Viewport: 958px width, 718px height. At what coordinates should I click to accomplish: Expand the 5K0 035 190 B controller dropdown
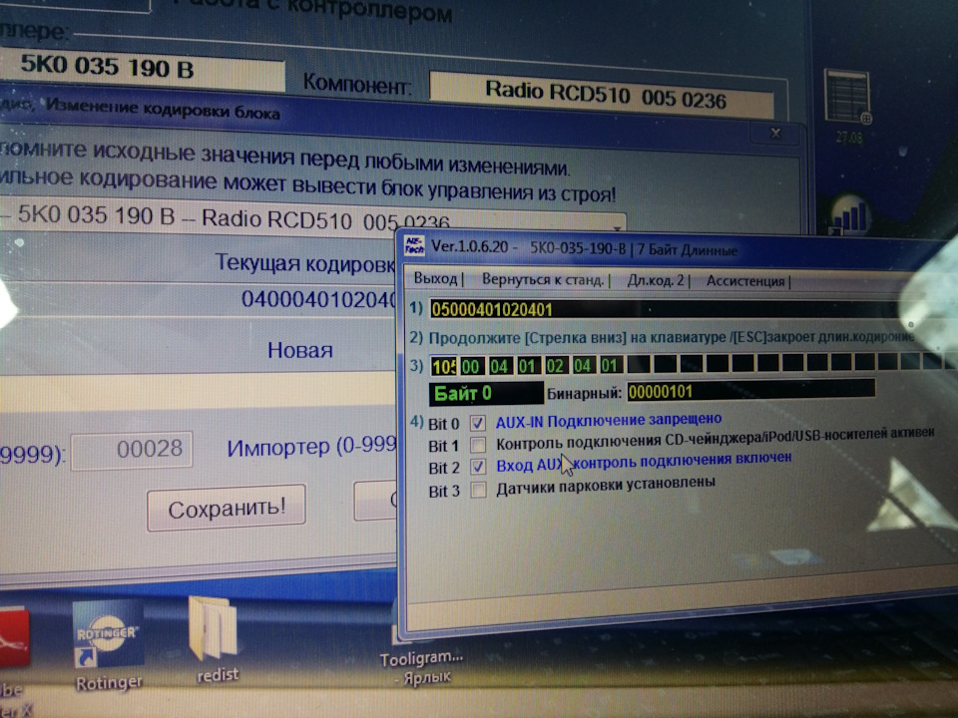(617, 226)
